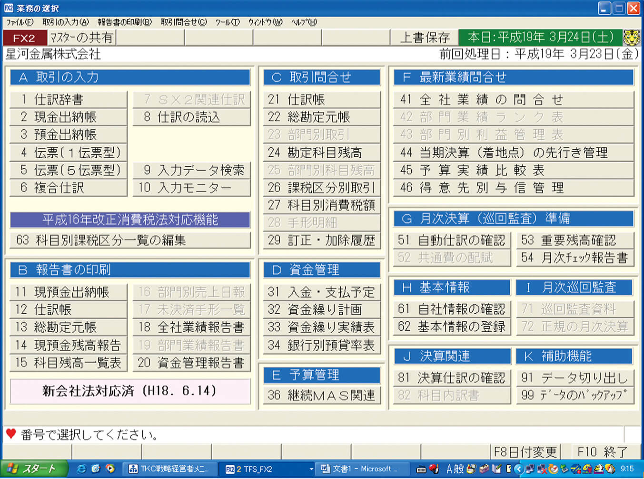Click the マスターの共有 toolbar button
The image size is (644, 479).
click(x=81, y=38)
